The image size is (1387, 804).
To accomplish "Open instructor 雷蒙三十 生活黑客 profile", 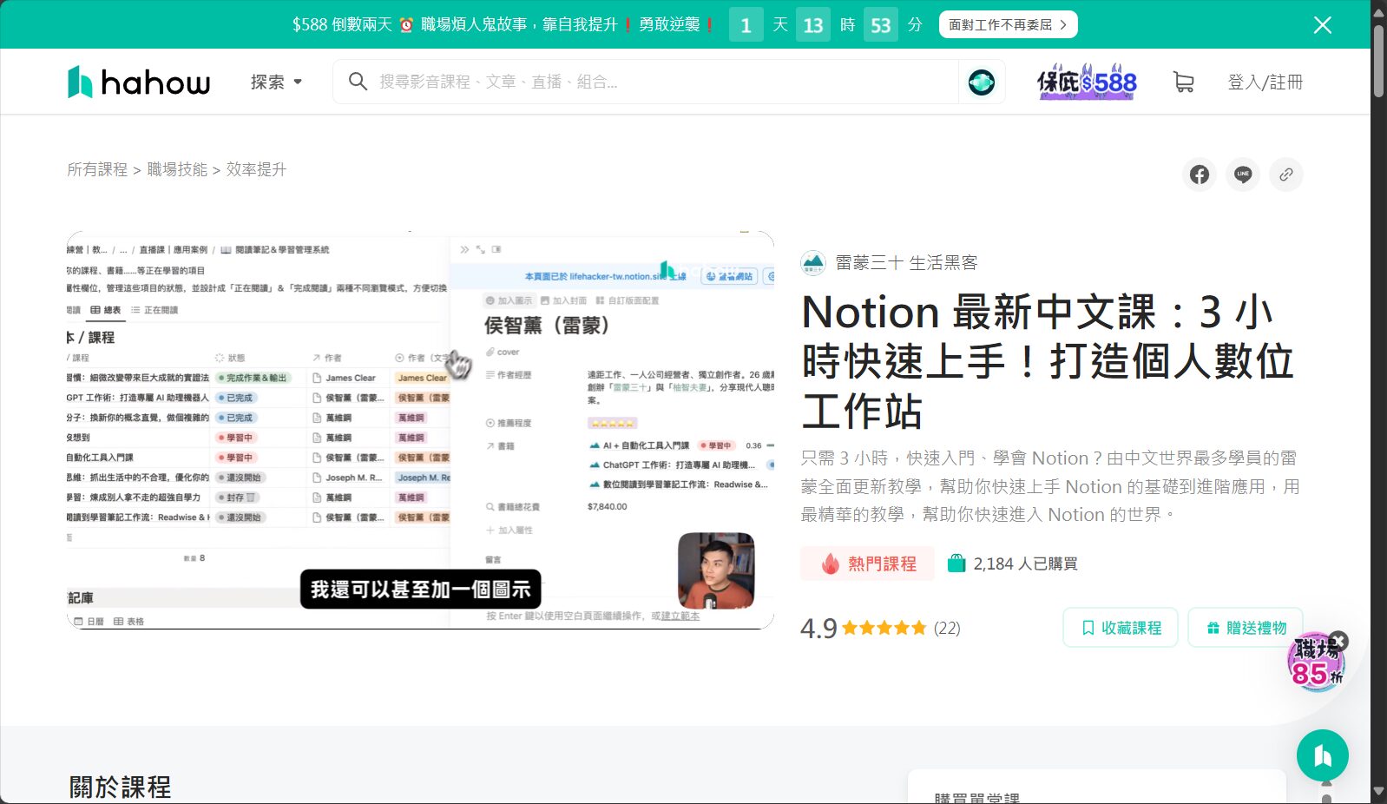I will click(906, 262).
